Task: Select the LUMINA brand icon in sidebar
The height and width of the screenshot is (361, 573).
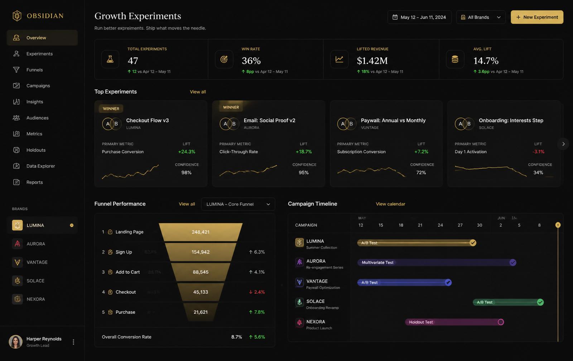Action: (17, 225)
